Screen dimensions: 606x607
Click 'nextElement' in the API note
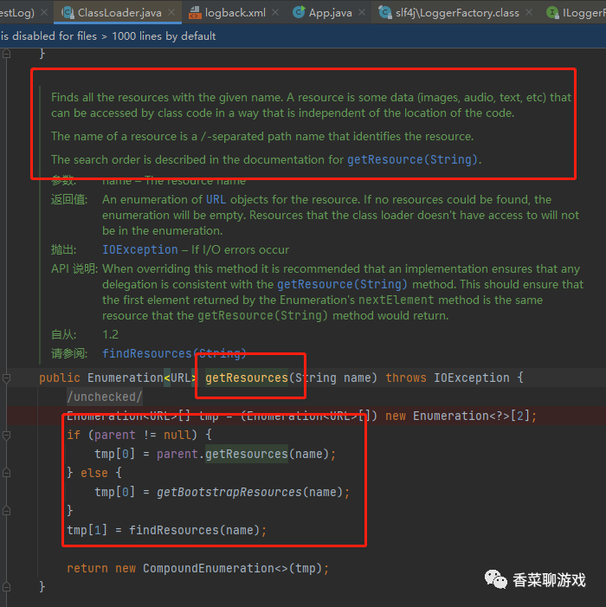coord(396,300)
